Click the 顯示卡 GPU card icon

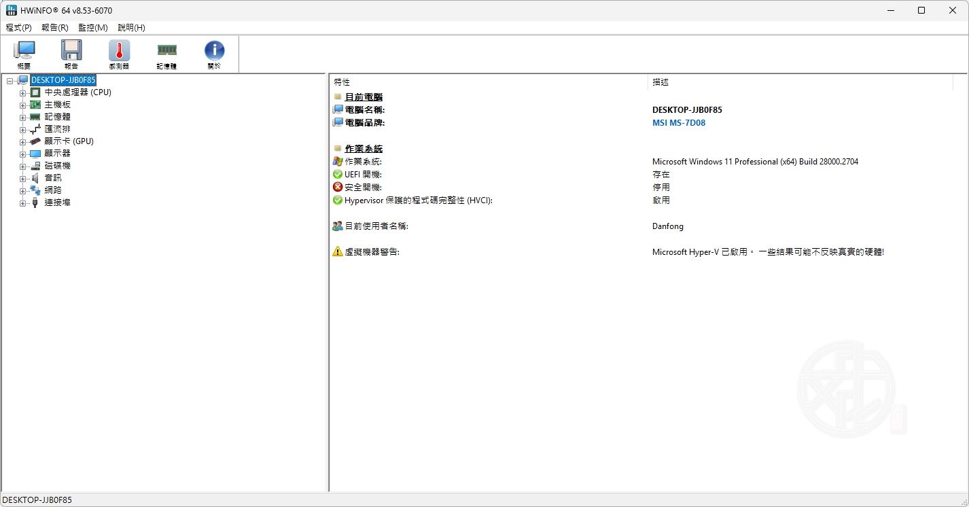35,141
